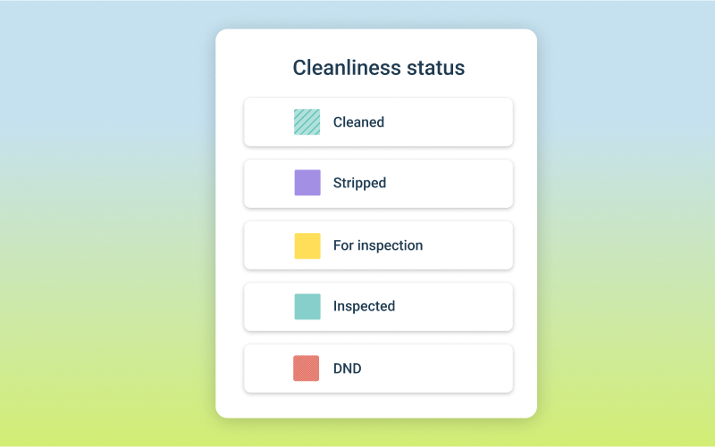Image resolution: width=715 pixels, height=447 pixels.
Task: Click empty space inside the Inspected row card
Action: [x=456, y=306]
